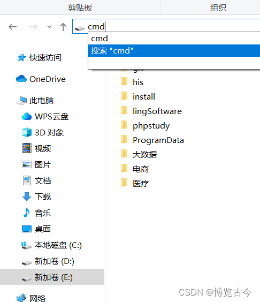Click the 网络 network icon
The height and width of the screenshot is (302, 260).
(x=21, y=298)
